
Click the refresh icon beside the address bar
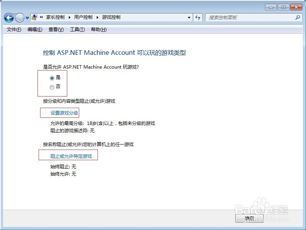pyautogui.click(x=198, y=17)
